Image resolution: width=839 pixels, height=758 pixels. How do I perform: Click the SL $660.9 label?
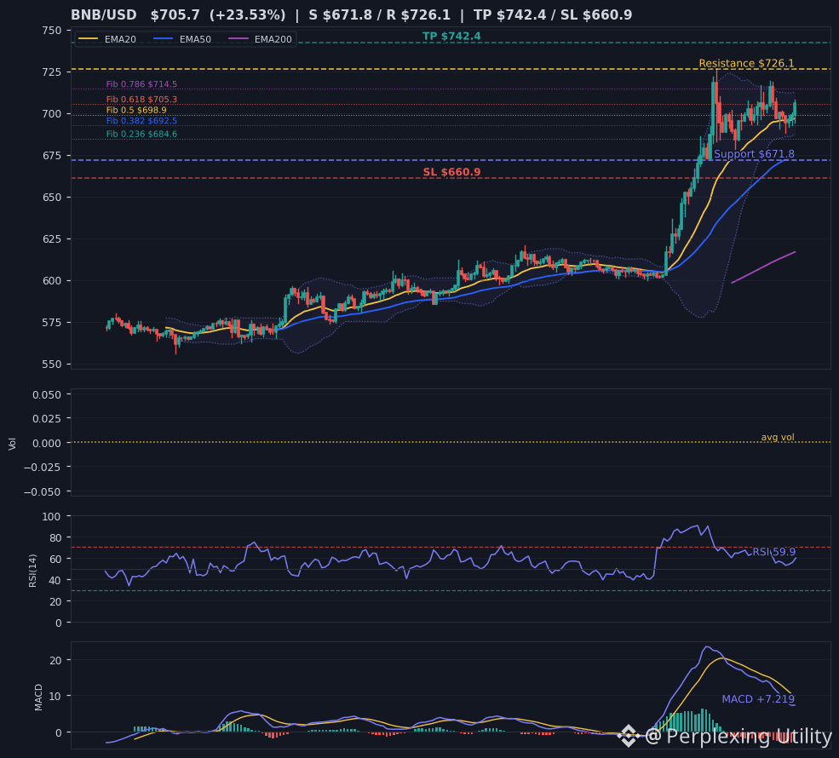click(451, 172)
